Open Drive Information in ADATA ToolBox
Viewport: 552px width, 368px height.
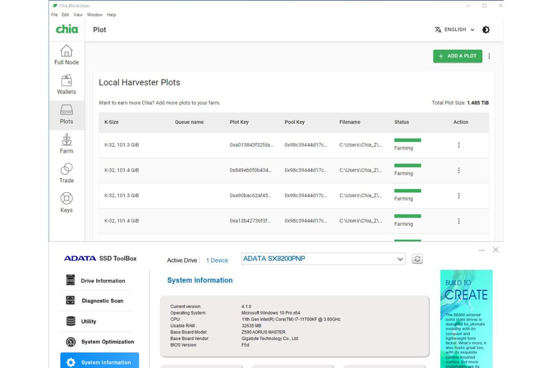[97, 280]
